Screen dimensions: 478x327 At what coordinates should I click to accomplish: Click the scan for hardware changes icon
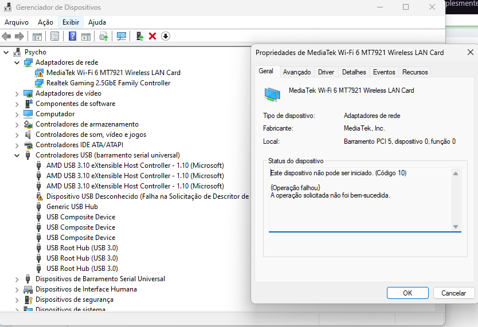click(122, 36)
